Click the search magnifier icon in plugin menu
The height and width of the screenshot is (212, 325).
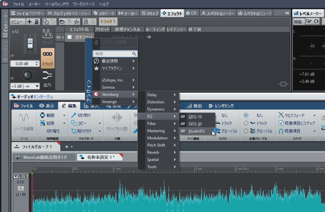134,54
